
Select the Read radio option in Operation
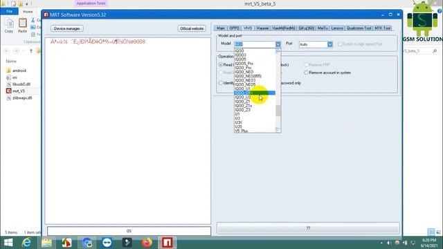221,64
